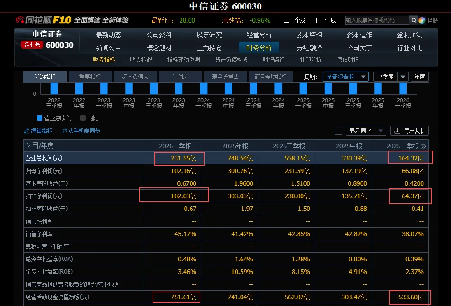This screenshot has width=451, height=306.
Task: Expand the 显示同比 dropdown
Action: click(366, 131)
